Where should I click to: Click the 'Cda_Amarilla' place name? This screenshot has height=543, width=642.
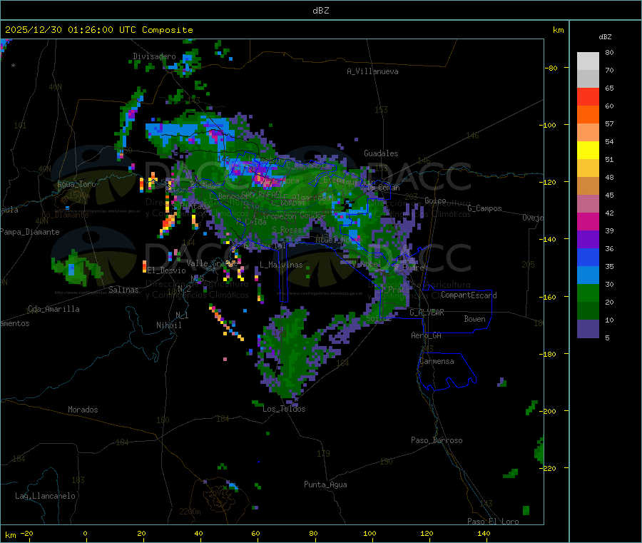(53, 309)
